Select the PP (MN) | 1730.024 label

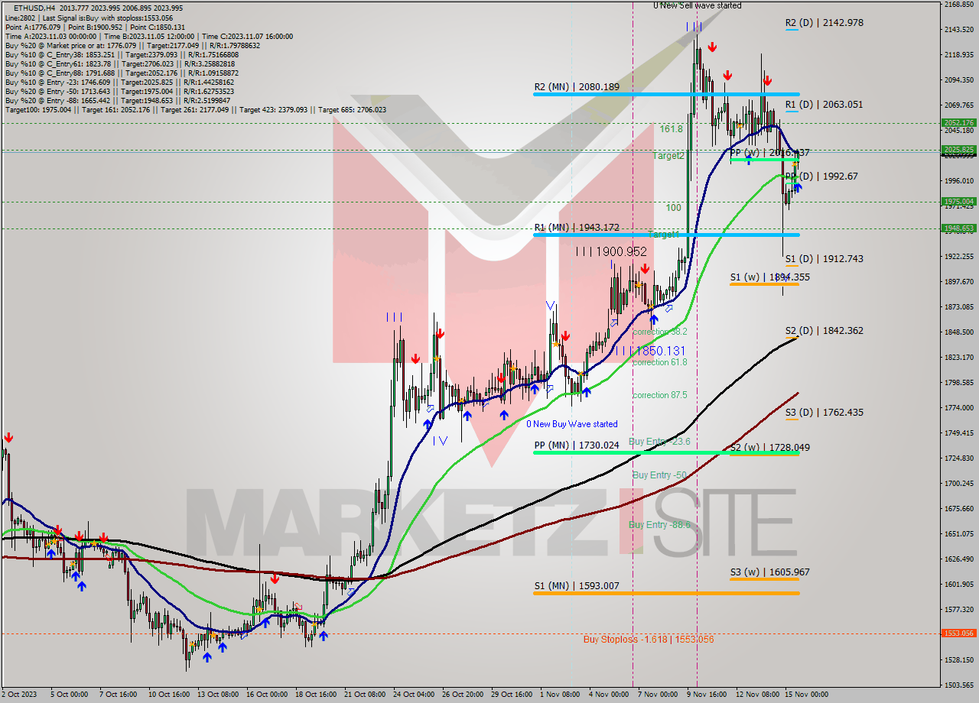[577, 445]
